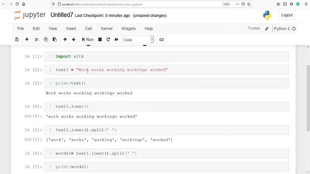
Task: Click the browser Forward arrow
Action: click(11, 4)
